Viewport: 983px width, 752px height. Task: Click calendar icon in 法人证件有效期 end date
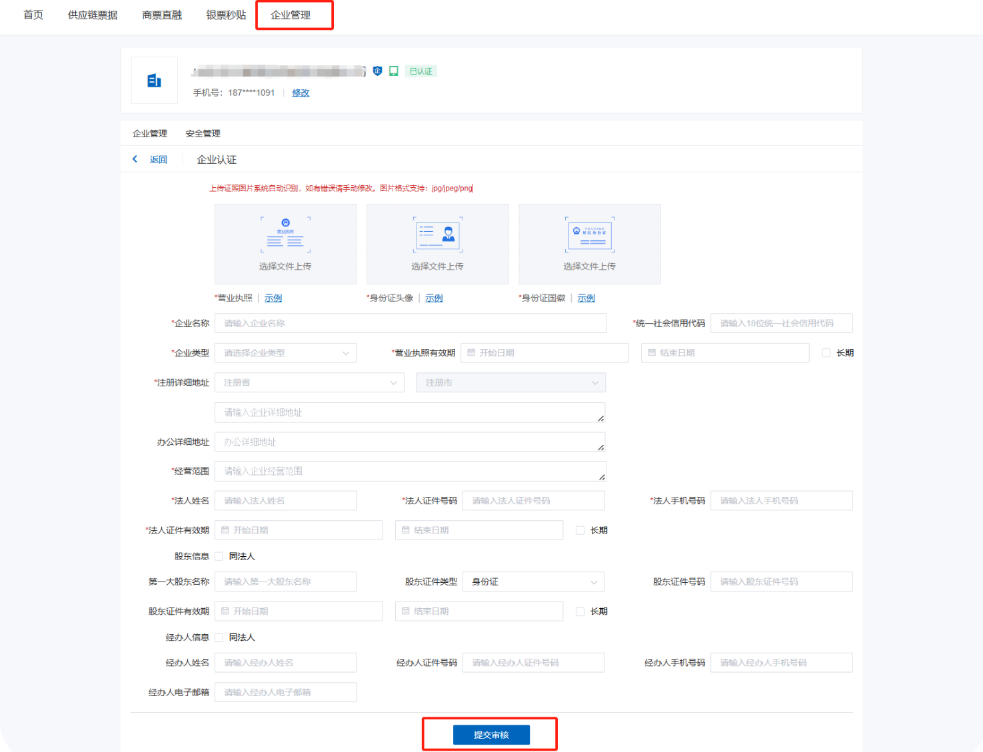pos(405,530)
